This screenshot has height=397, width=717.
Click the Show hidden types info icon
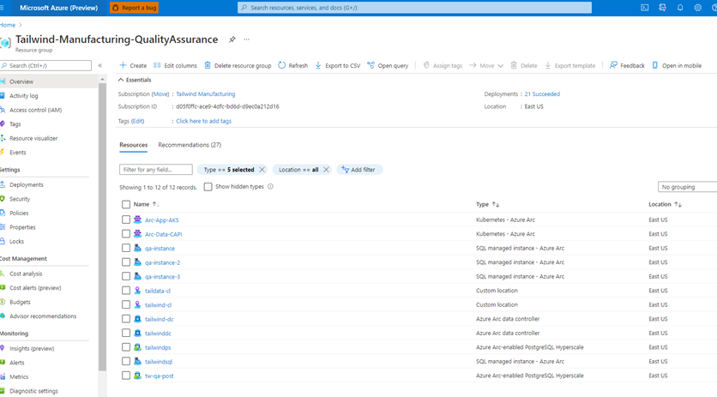click(x=270, y=187)
